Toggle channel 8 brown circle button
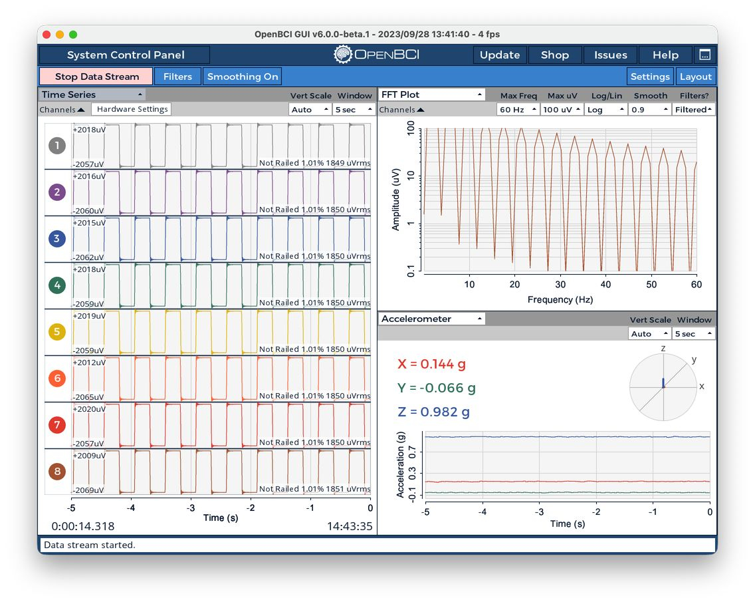Screen dimensions: 755x604 (56, 472)
